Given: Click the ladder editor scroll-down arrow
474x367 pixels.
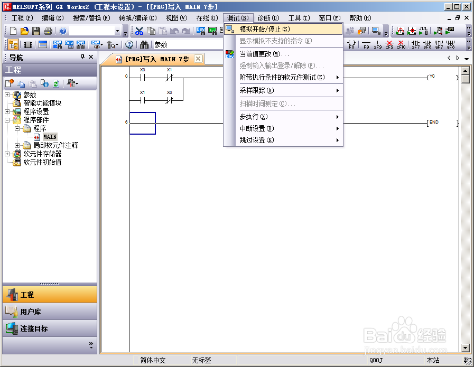Looking at the screenshot, I should click(x=466, y=348).
